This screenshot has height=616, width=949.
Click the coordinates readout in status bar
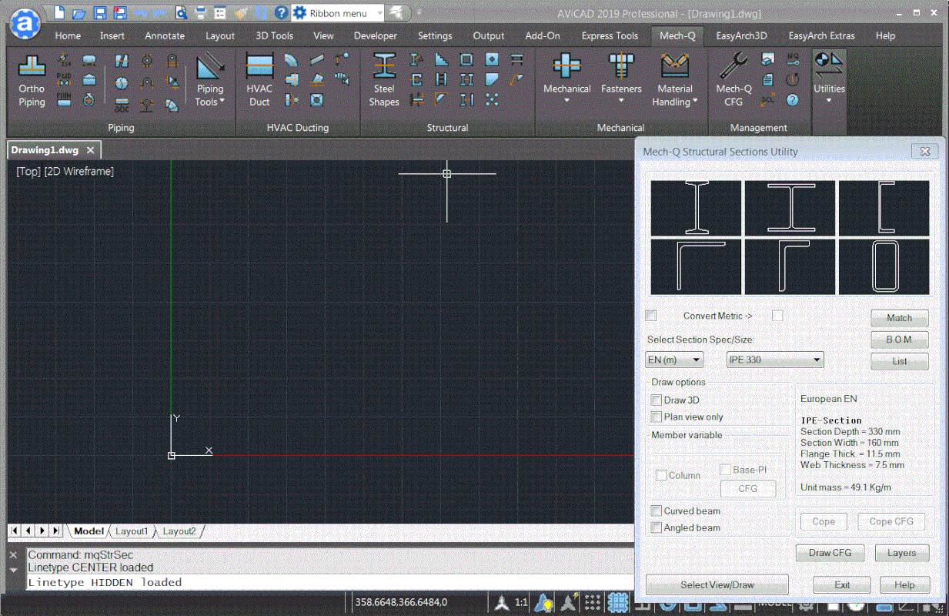[400, 602]
